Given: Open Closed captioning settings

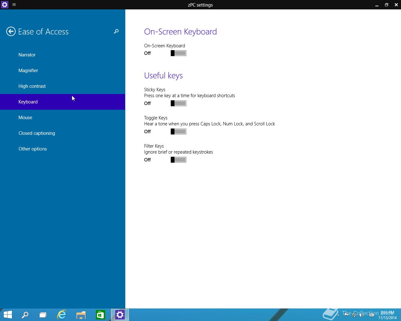Looking at the screenshot, I should coord(63,133).
